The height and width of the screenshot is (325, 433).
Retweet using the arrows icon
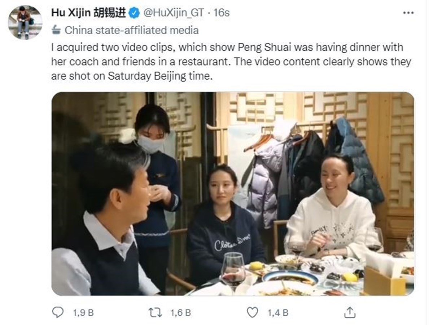click(155, 312)
